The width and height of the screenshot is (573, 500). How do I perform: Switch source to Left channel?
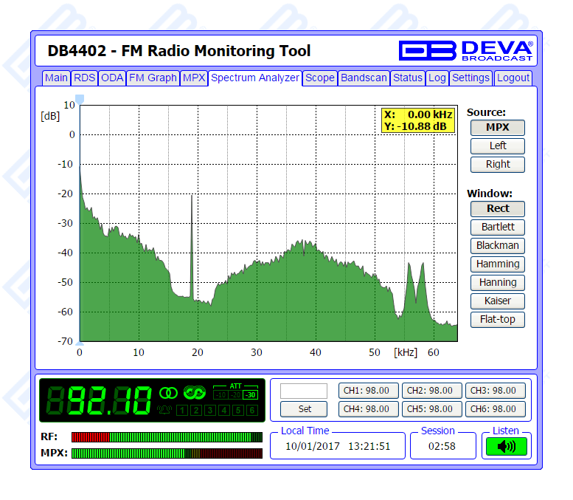pos(498,145)
